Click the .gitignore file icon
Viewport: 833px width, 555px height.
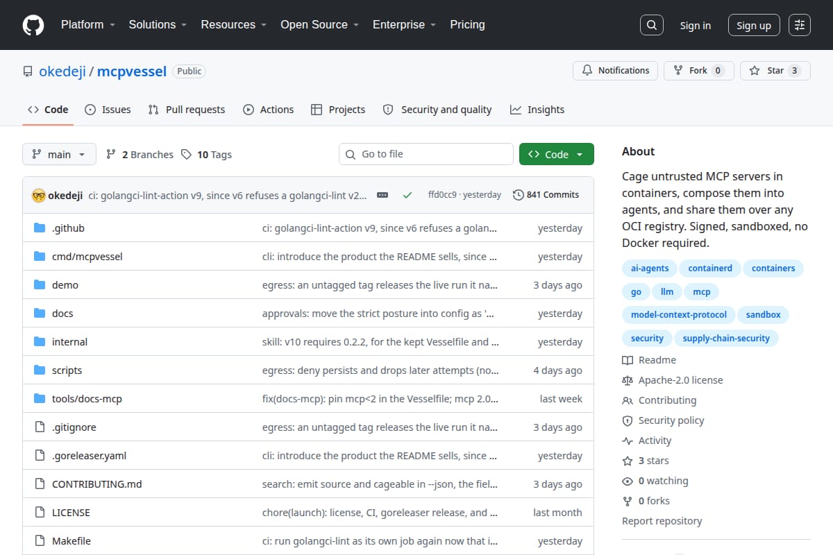pos(40,427)
